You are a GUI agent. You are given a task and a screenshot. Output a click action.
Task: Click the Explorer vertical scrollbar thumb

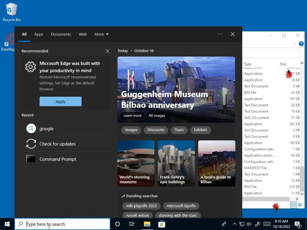click(302, 179)
